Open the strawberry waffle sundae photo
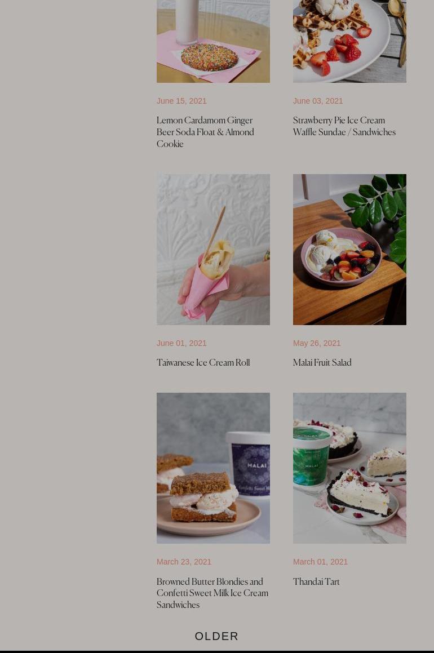The image size is (434, 653). point(349,41)
